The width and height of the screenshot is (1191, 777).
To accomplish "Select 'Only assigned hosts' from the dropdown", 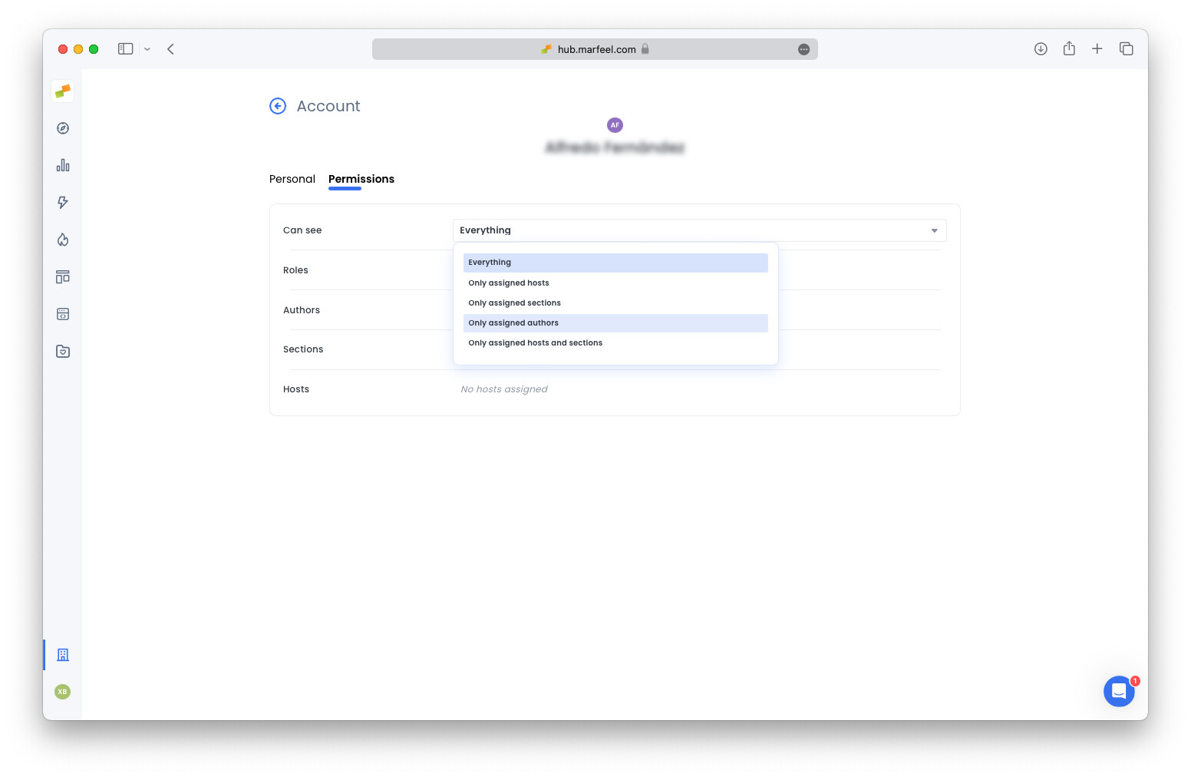I will click(509, 283).
